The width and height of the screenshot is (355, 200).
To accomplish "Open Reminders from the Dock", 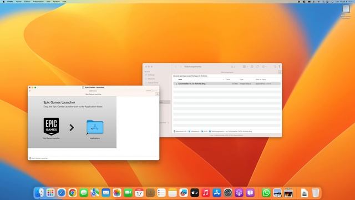I will pyautogui.click(x=161, y=193).
